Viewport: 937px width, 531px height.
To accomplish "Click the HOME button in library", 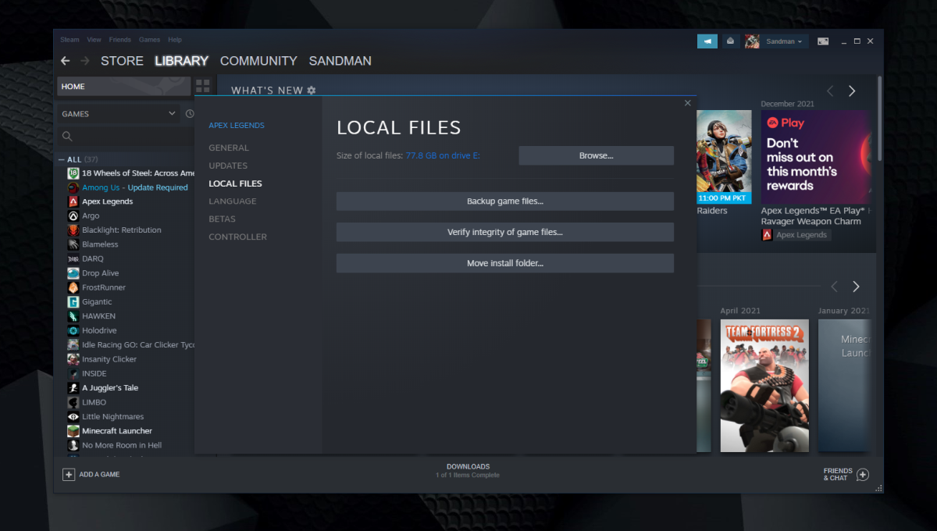I will coord(123,87).
